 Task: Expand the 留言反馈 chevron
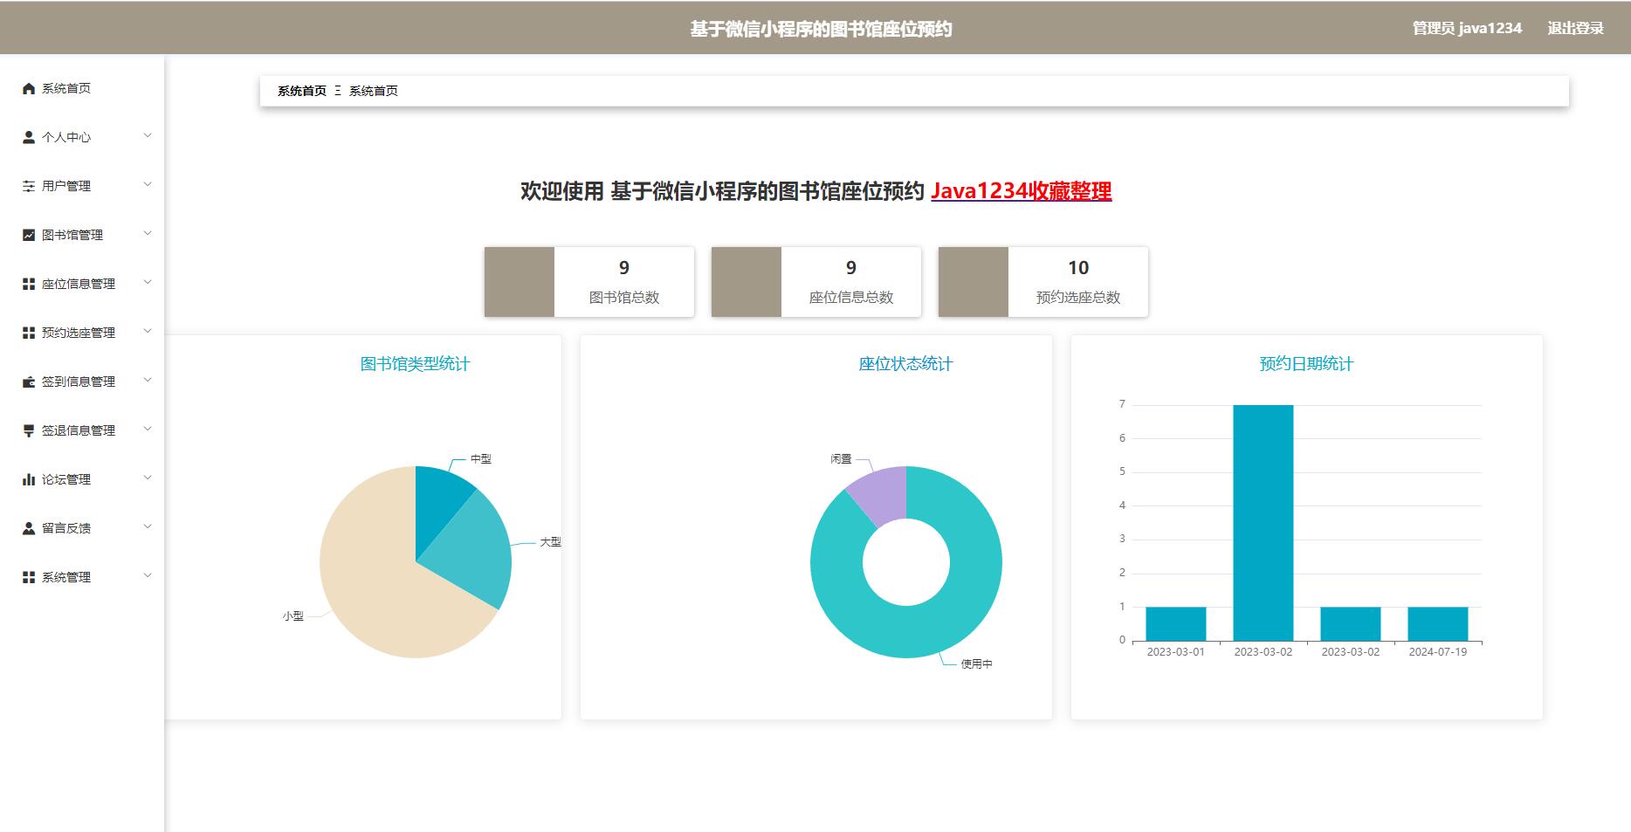pos(148,526)
